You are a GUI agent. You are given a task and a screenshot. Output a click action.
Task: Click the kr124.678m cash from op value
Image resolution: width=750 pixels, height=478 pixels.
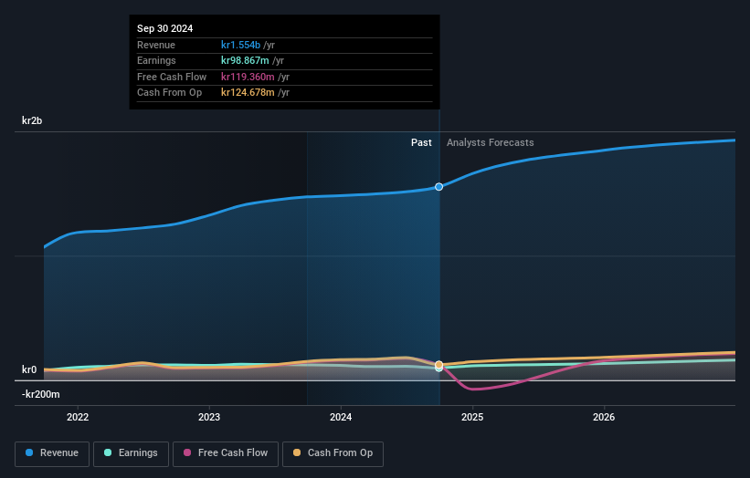[x=248, y=92]
